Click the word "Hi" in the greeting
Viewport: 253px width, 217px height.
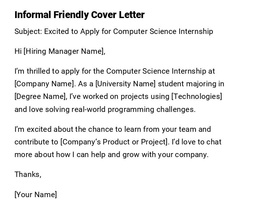(18, 51)
